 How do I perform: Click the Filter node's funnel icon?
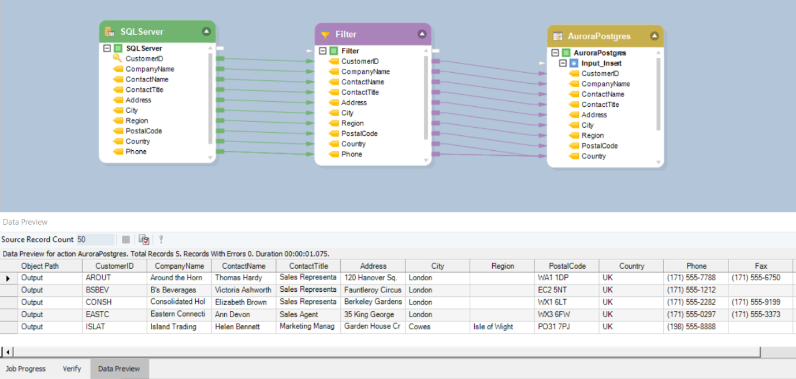325,35
